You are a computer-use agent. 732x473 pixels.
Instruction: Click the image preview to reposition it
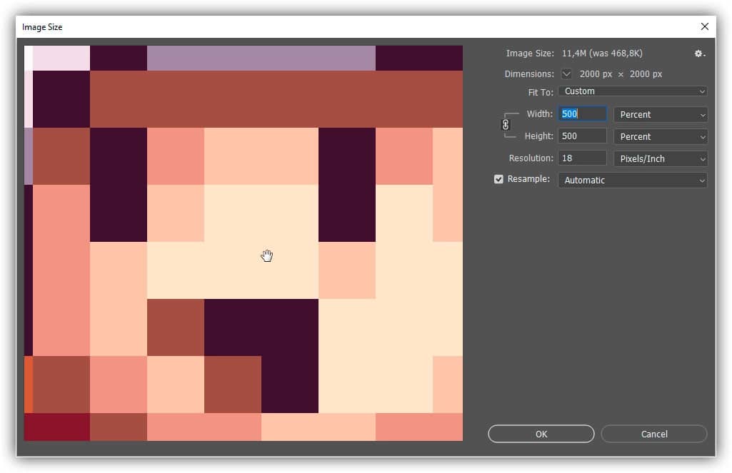coord(267,255)
